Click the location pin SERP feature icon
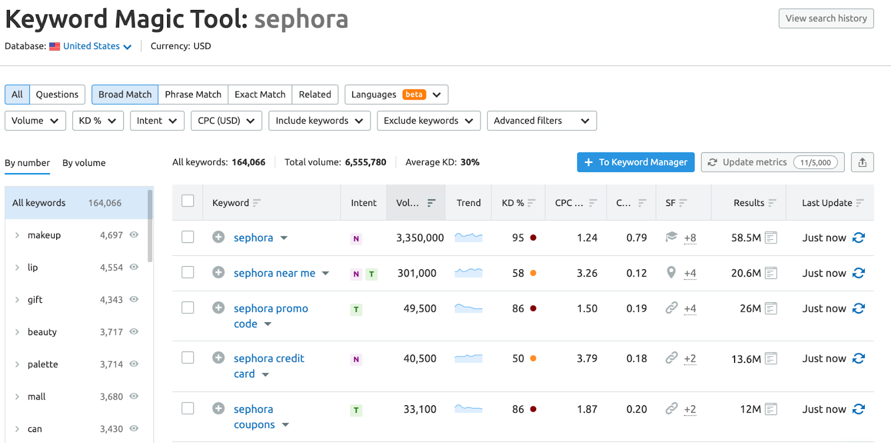Image resolution: width=891 pixels, height=443 pixels. (671, 272)
